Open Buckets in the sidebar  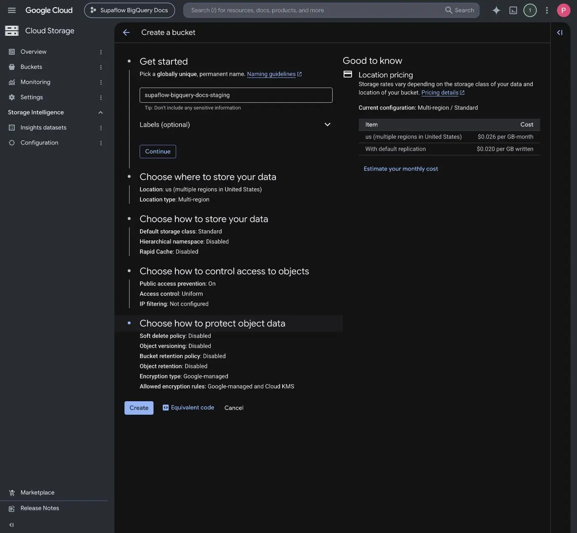point(31,67)
